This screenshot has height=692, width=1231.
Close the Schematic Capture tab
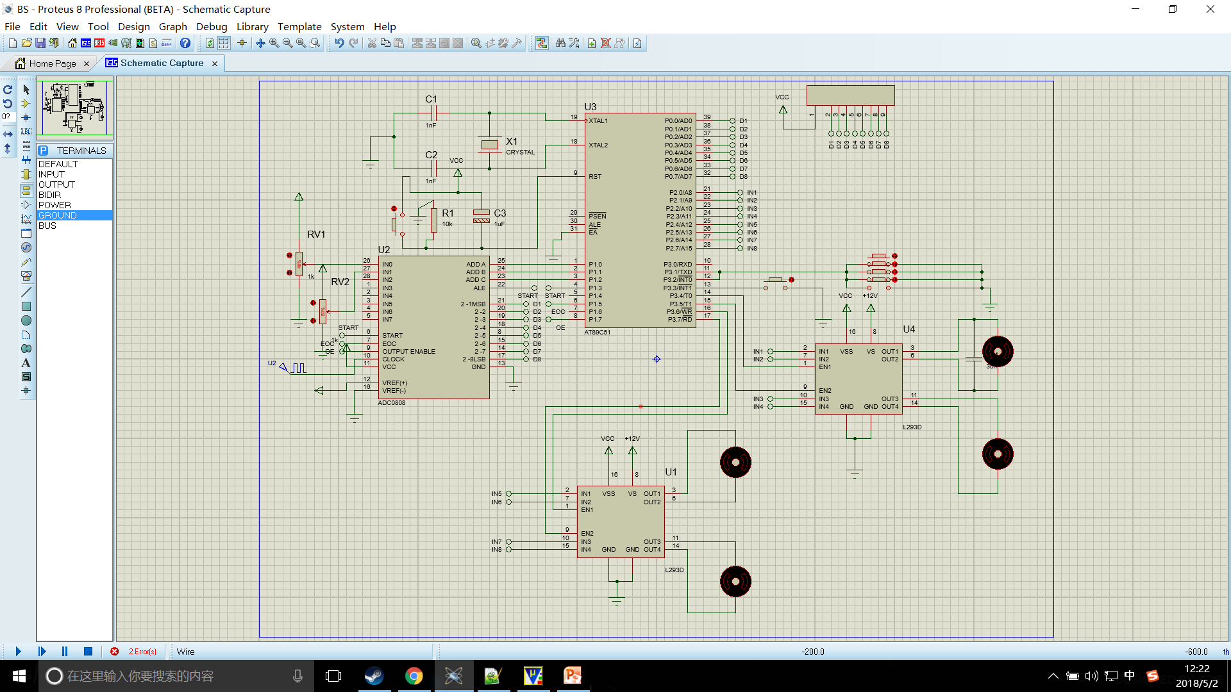click(215, 63)
